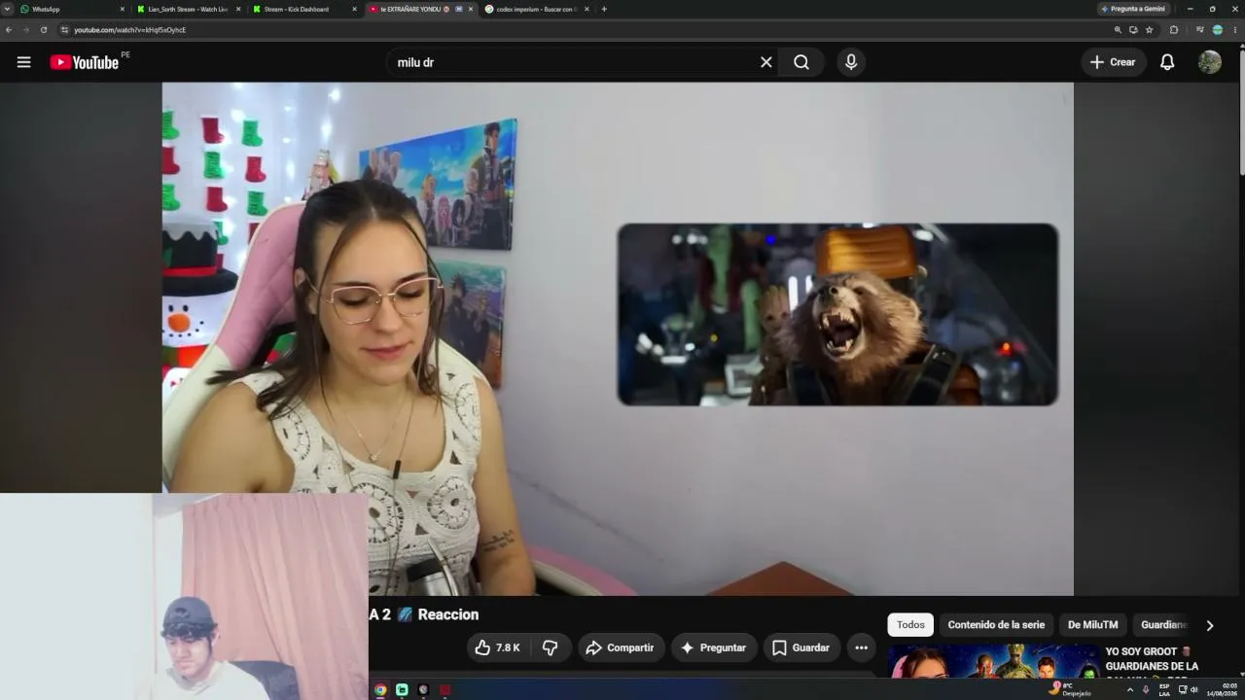Start voice search with the microphone
This screenshot has width=1245, height=700.
[x=851, y=62]
